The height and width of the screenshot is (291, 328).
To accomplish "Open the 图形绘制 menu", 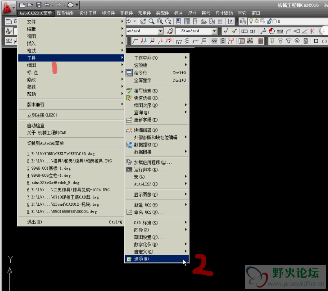I will 66,13.
